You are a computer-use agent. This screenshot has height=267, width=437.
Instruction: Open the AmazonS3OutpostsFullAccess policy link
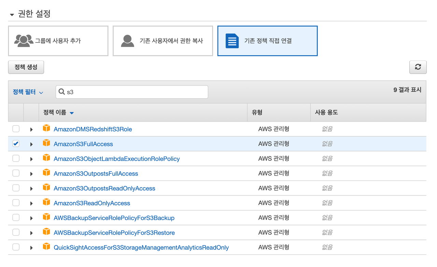pyautogui.click(x=96, y=174)
